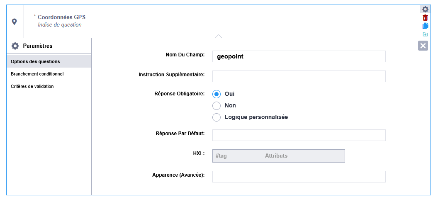Viewport: 433px width, 197px height.
Task: Click the Instruction Supplémentaire input field
Action: tap(299, 76)
